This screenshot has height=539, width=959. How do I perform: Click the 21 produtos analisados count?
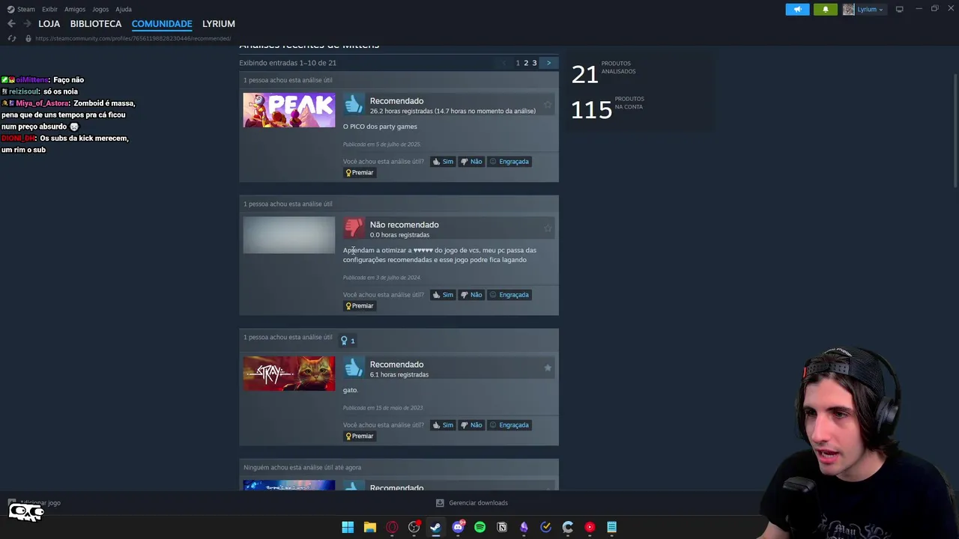pos(584,74)
